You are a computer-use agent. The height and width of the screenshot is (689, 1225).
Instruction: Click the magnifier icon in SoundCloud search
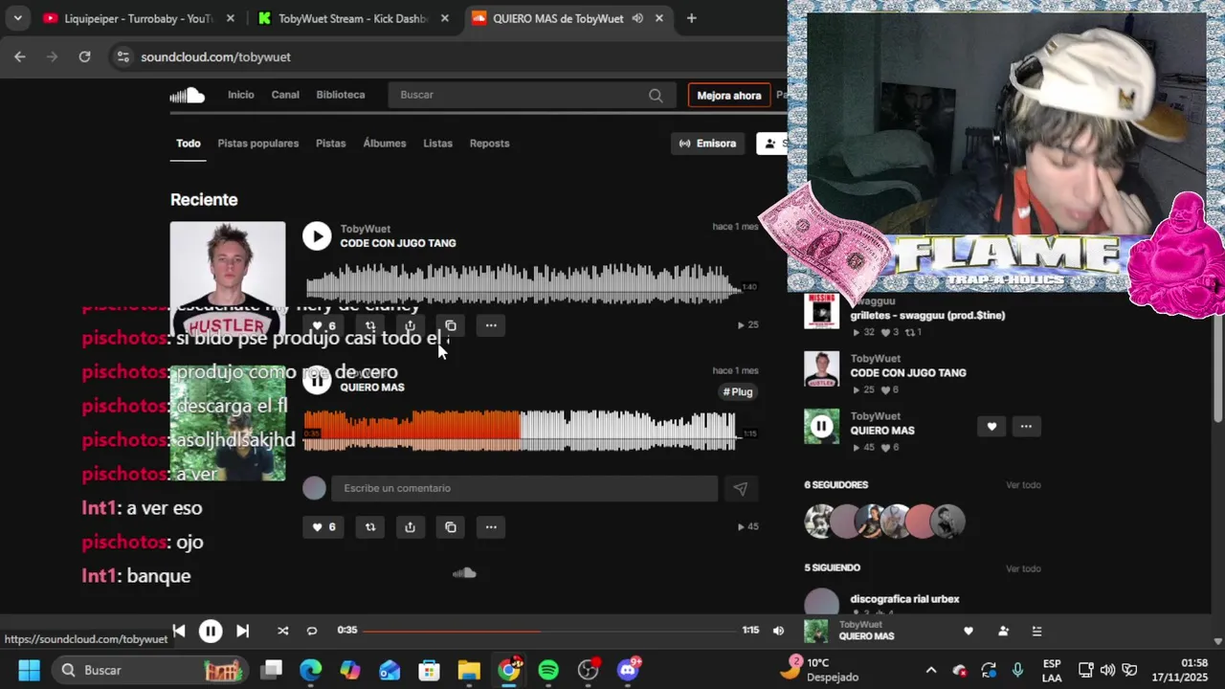click(x=656, y=95)
